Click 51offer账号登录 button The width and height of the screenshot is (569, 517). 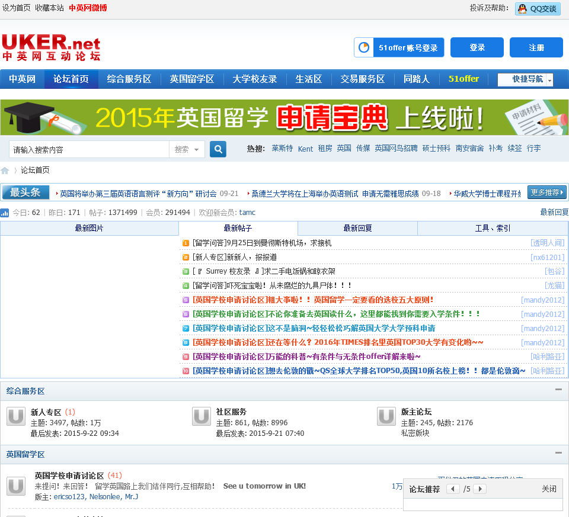pos(399,47)
